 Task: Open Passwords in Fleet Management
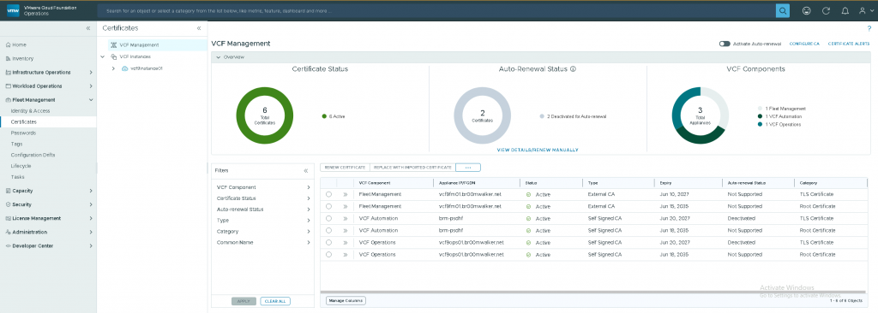pyautogui.click(x=23, y=133)
